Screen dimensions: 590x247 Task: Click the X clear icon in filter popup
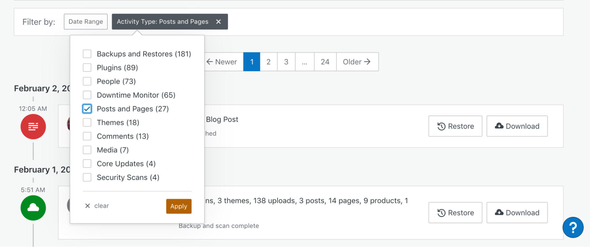88,206
